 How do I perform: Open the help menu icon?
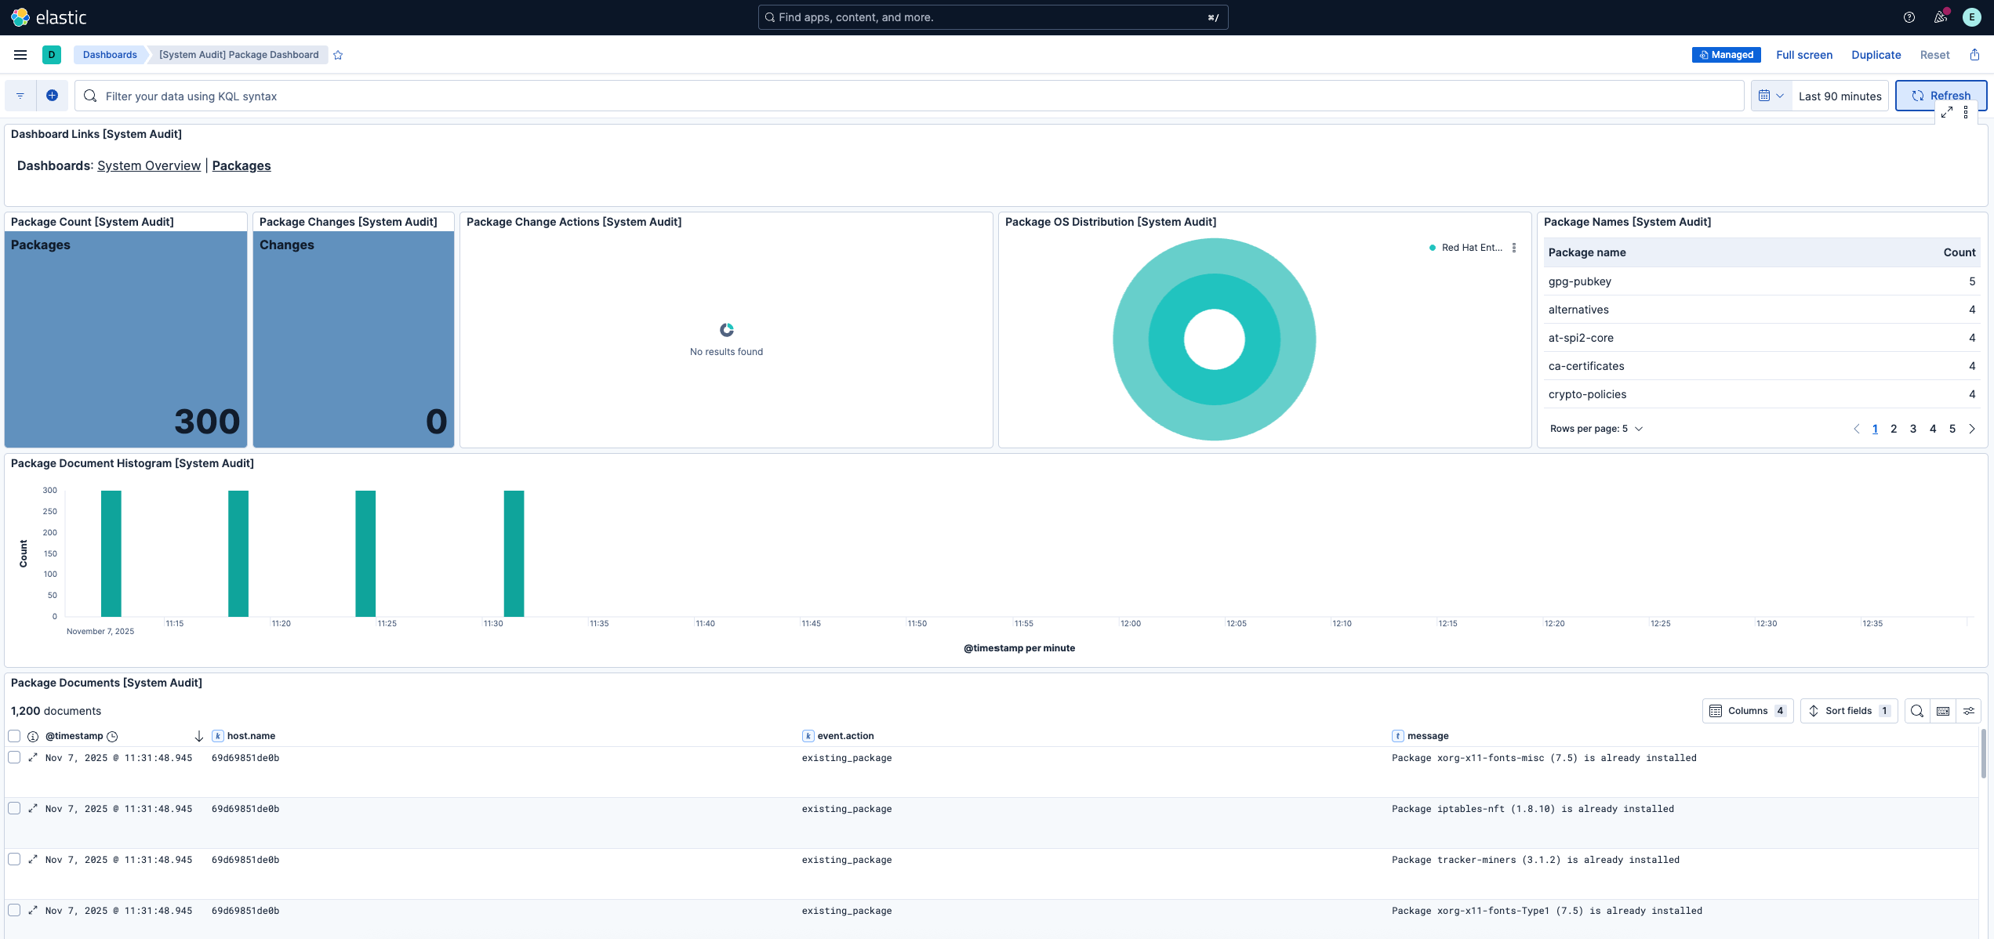(x=1909, y=17)
